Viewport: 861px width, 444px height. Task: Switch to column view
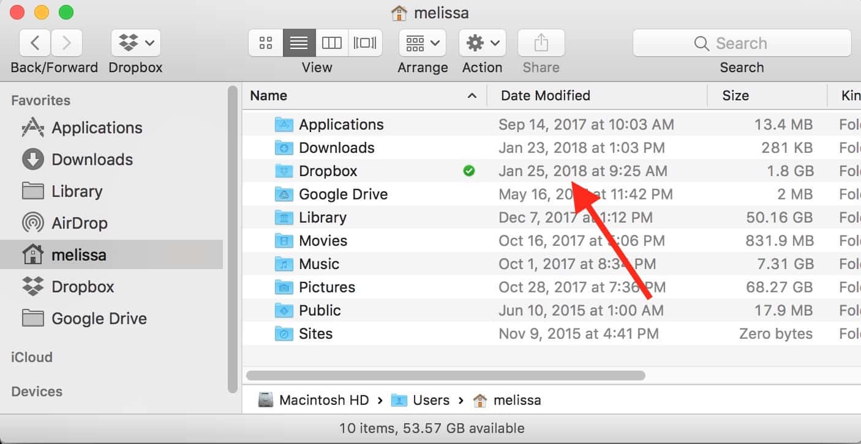coord(332,43)
